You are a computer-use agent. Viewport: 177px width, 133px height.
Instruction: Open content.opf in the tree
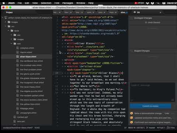pyautogui.click(x=22, y=117)
